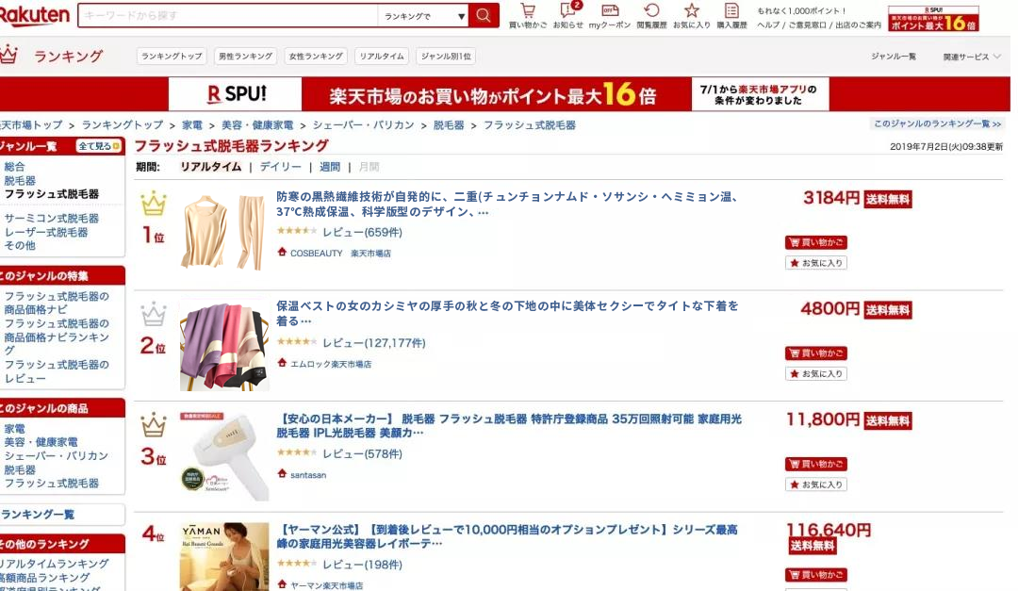The height and width of the screenshot is (591, 1018).
Task: Select the ジャンル別1位 tab
Action: [446, 57]
